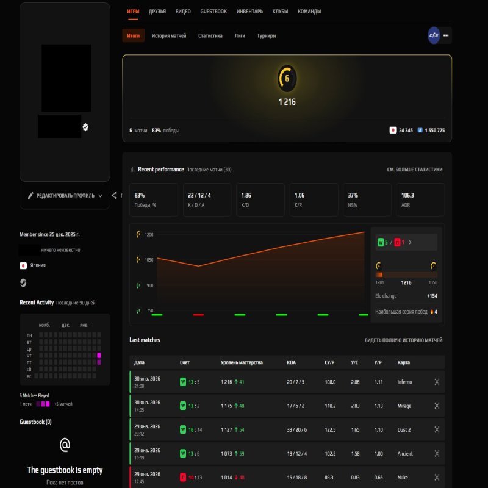This screenshot has width=488, height=488.
Task: Click the level 7 badge on the Elo progress panel
Action: [433, 267]
